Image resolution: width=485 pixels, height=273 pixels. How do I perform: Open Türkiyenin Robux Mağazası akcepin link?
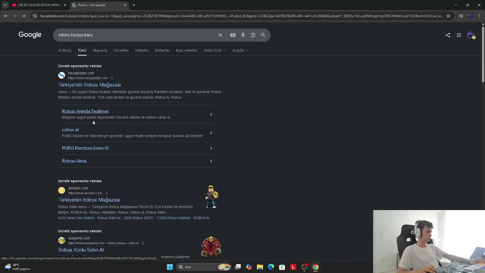[x=89, y=200]
